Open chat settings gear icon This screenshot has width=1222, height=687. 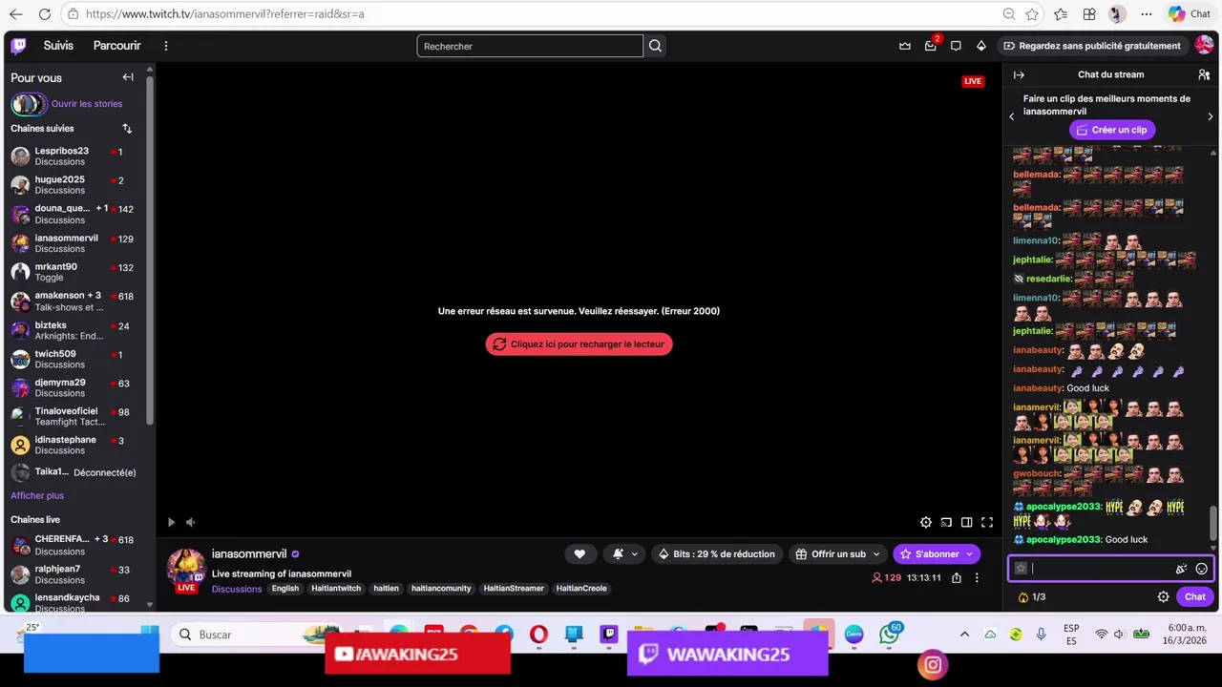(x=1163, y=596)
